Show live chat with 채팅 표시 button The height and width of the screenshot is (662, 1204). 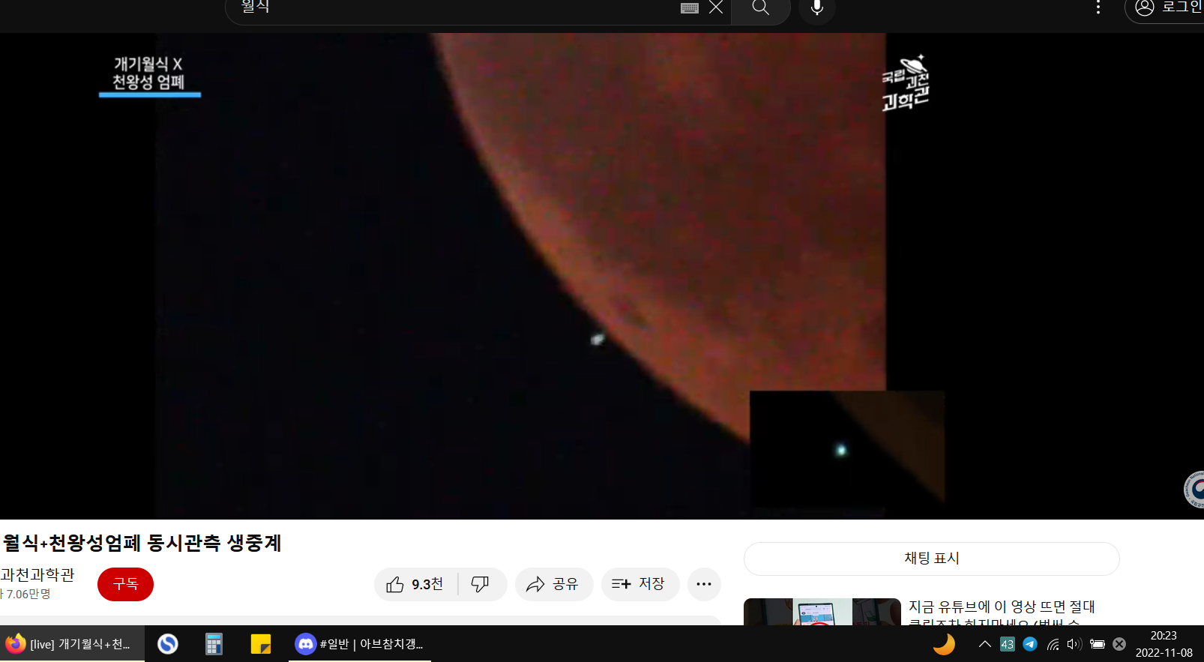pyautogui.click(x=931, y=559)
